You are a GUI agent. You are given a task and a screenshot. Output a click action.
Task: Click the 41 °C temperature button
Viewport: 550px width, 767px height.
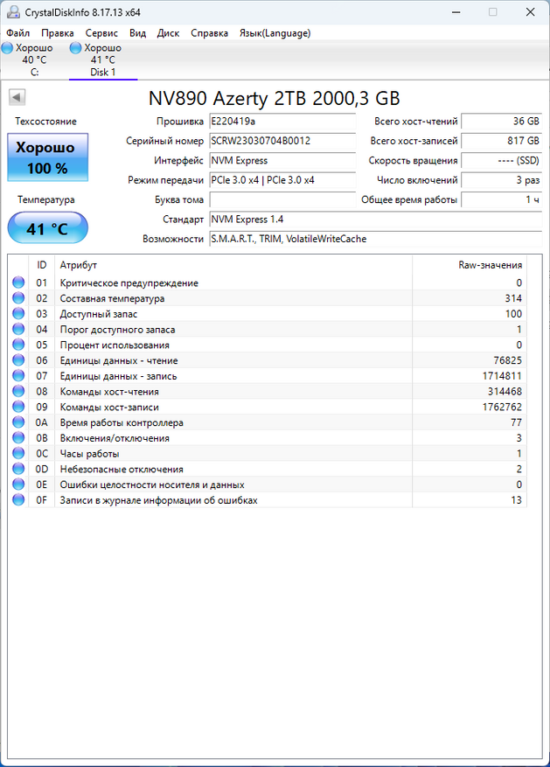pos(48,228)
